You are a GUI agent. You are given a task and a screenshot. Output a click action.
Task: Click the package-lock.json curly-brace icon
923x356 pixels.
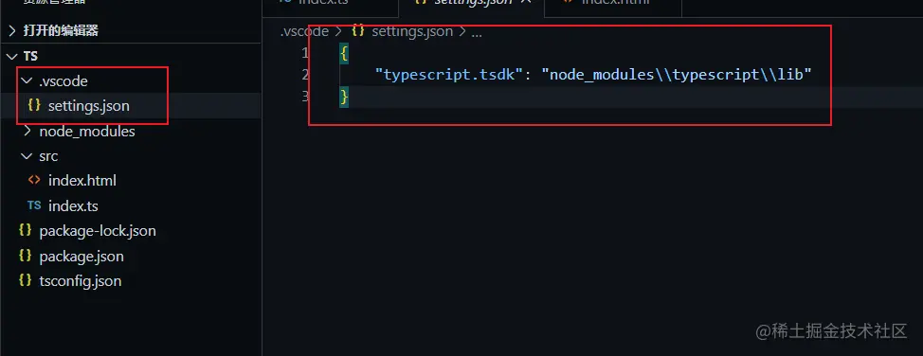pos(25,231)
